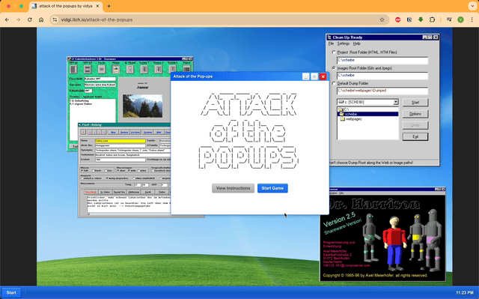Click the Options button in Clean Up Ready
Image resolution: width=479 pixels, height=299 pixels.
[x=415, y=114]
